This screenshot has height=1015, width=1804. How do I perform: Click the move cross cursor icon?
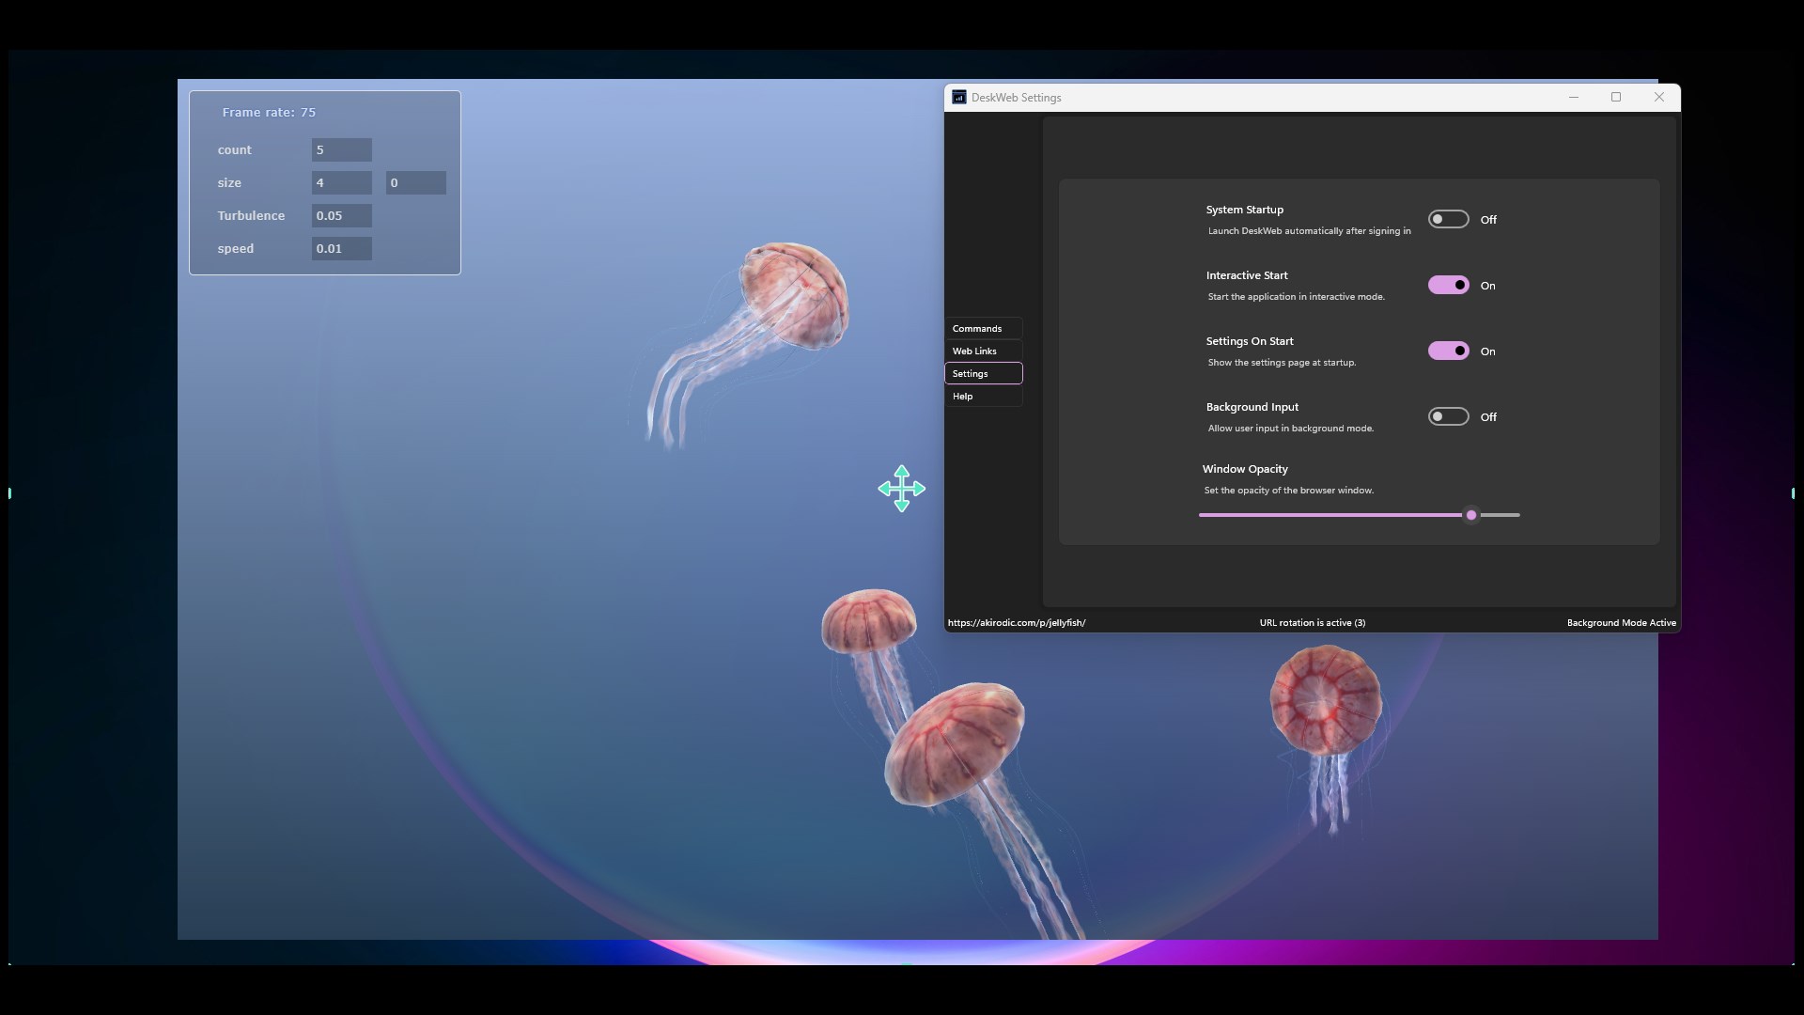901,489
